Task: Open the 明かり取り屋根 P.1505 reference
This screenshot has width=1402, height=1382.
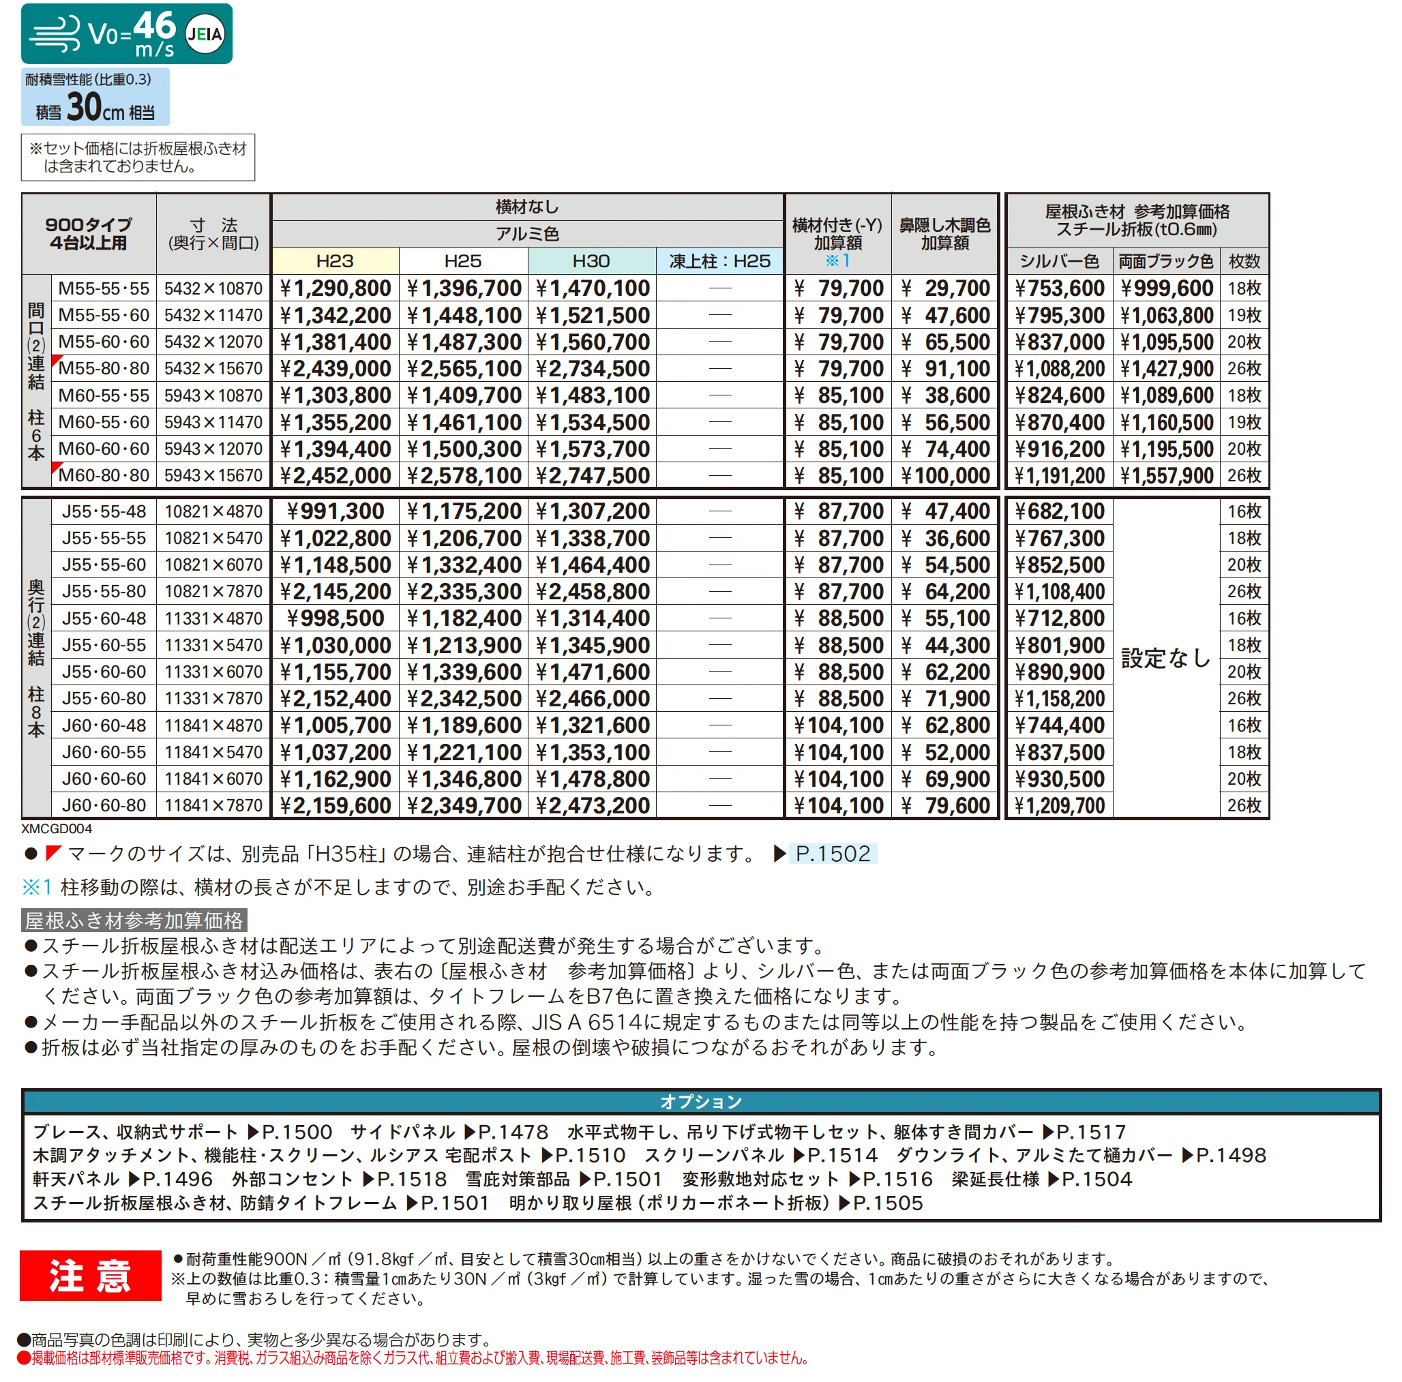Action: pos(715,1203)
